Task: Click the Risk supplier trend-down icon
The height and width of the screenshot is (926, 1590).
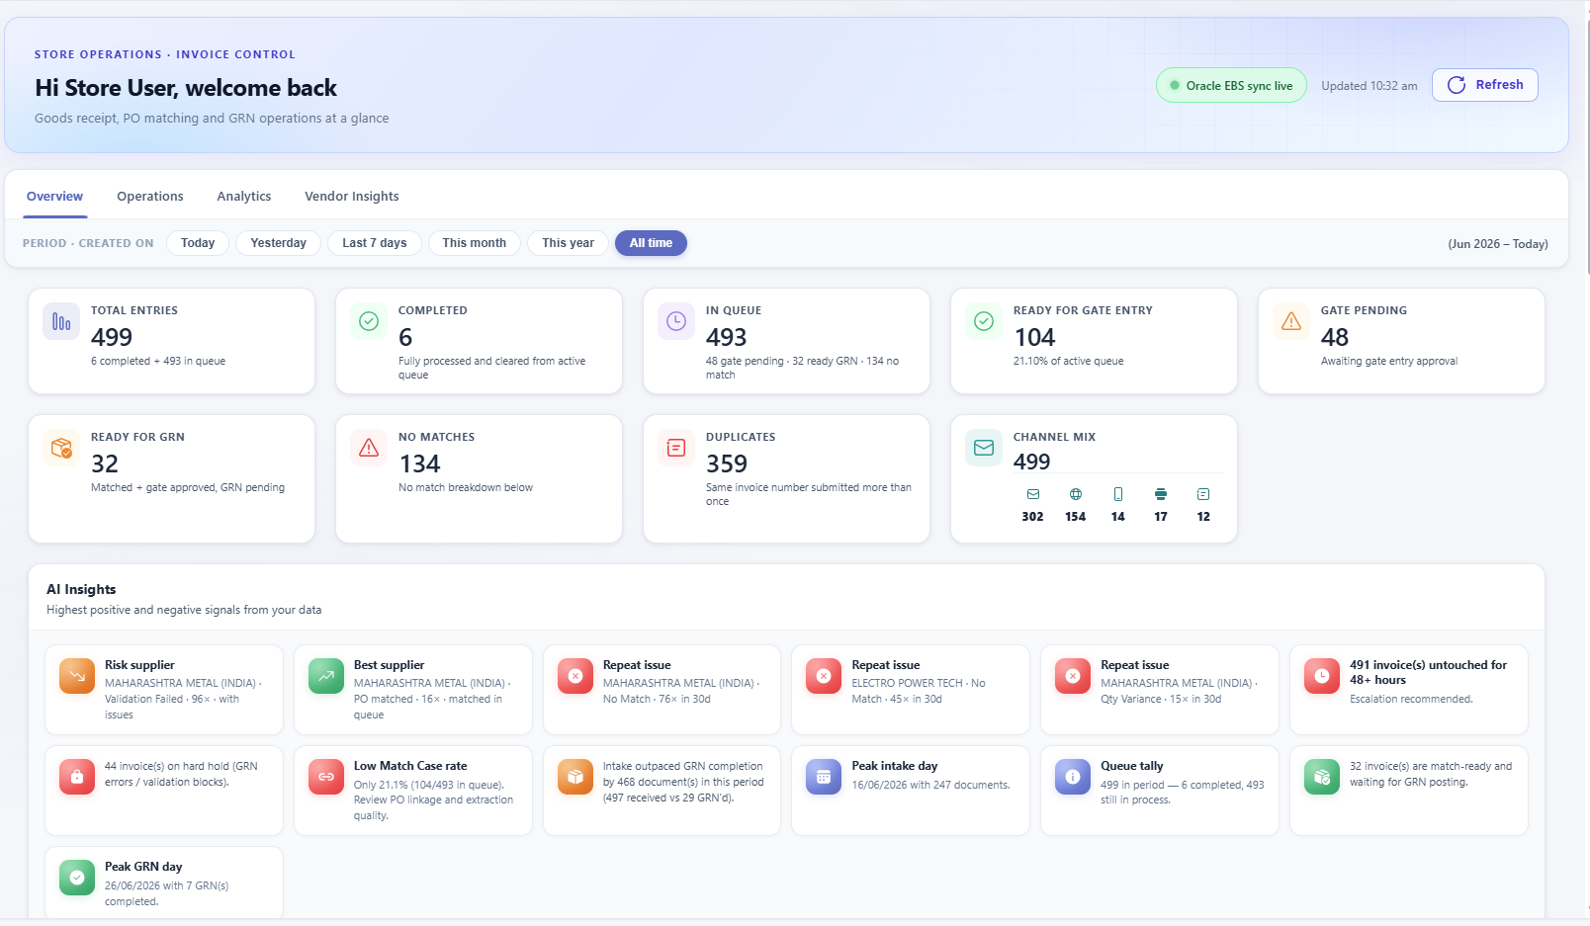Action: (77, 677)
